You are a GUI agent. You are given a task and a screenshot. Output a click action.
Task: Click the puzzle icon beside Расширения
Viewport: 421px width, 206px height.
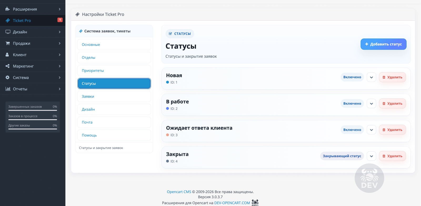tap(8, 9)
